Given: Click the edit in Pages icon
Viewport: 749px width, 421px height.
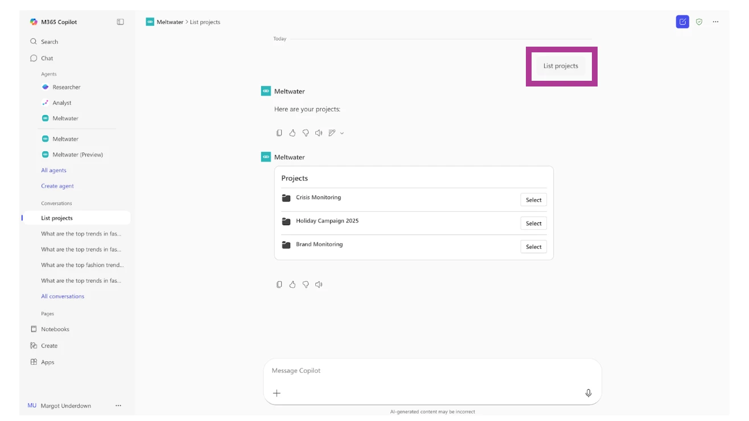Looking at the screenshot, I should click(x=332, y=133).
